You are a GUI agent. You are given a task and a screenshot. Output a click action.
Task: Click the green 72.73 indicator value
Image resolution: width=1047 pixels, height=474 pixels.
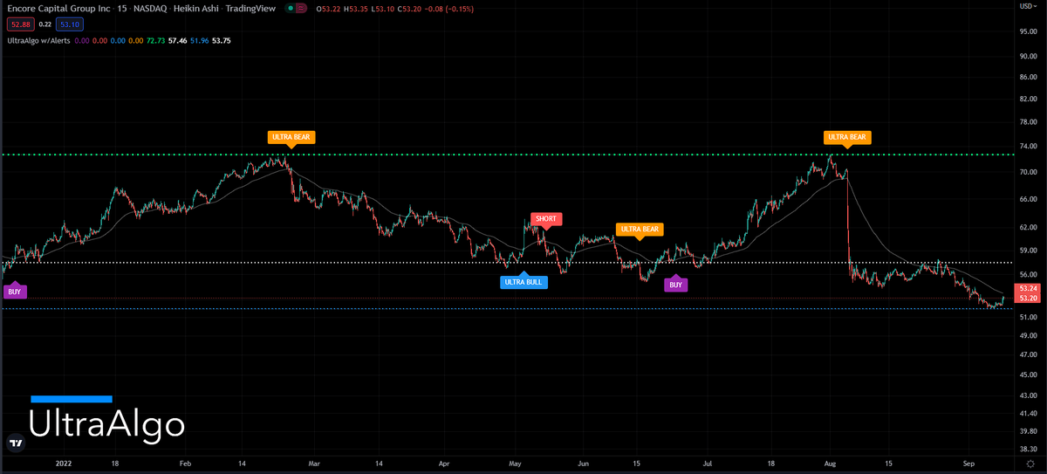pos(155,40)
